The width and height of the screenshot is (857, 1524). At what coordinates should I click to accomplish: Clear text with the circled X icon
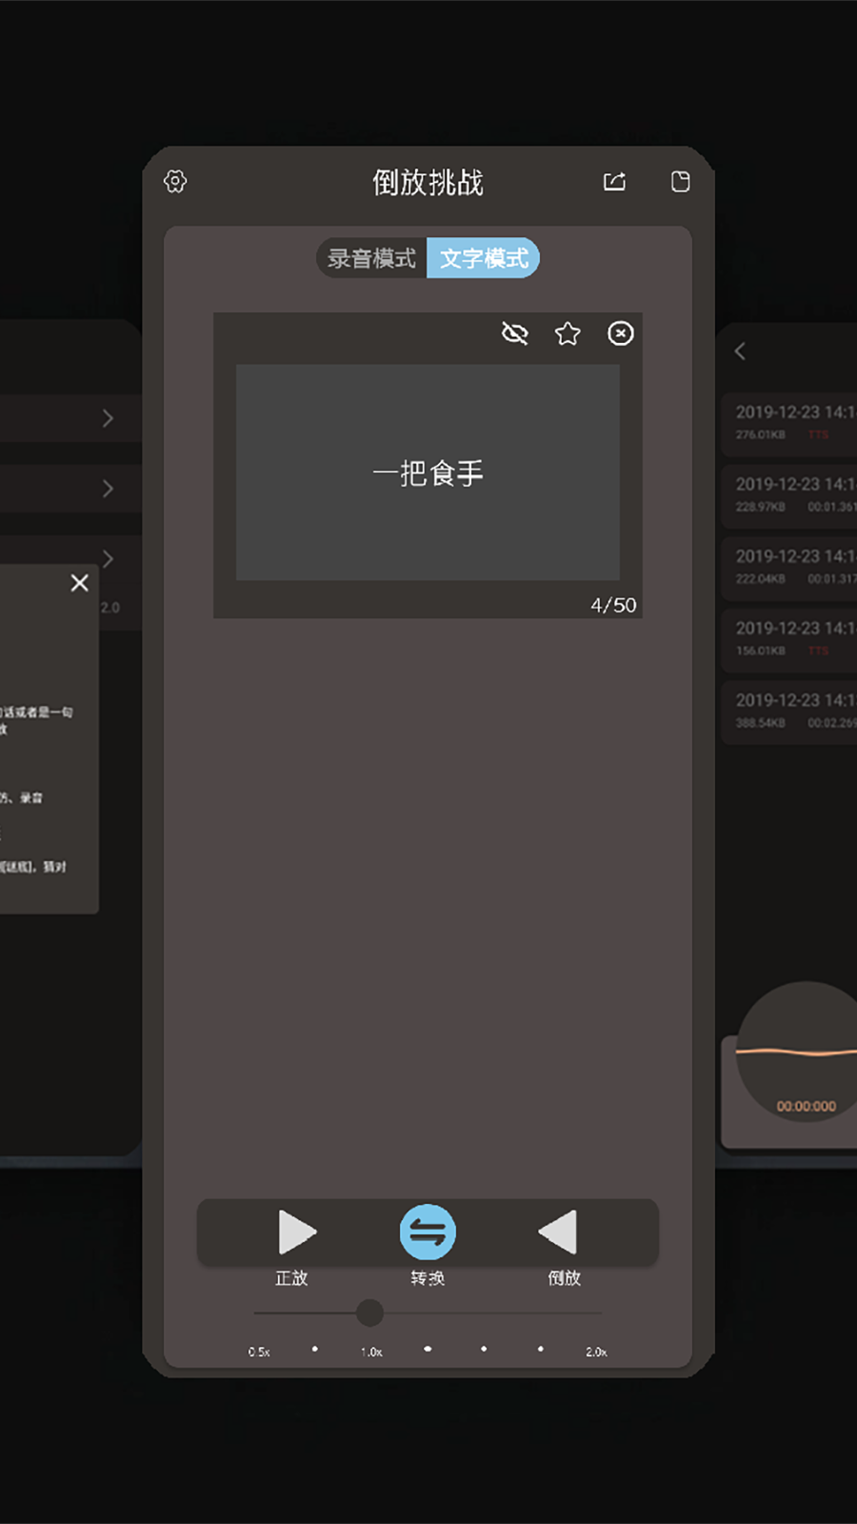point(621,333)
